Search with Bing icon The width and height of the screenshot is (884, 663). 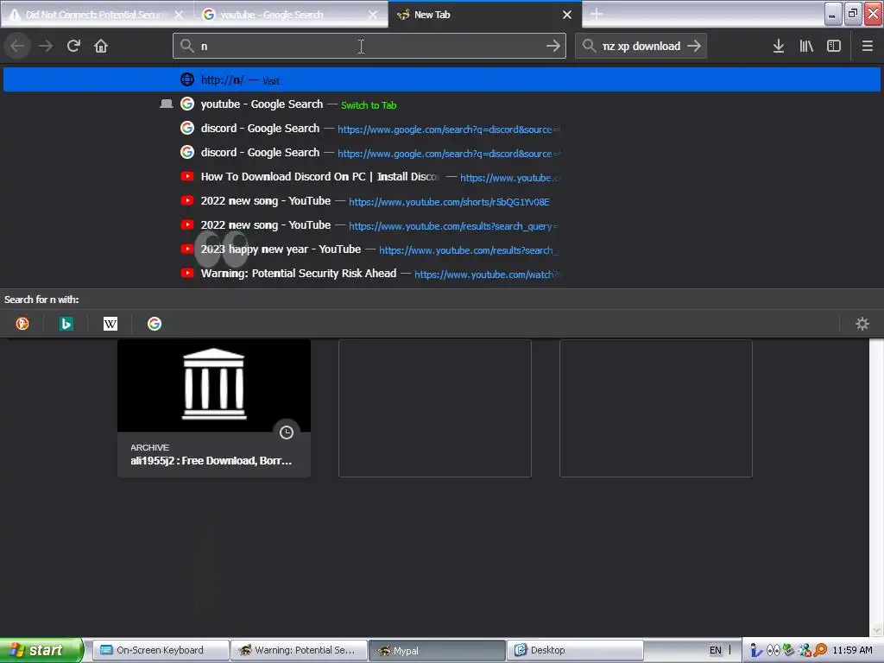66,324
